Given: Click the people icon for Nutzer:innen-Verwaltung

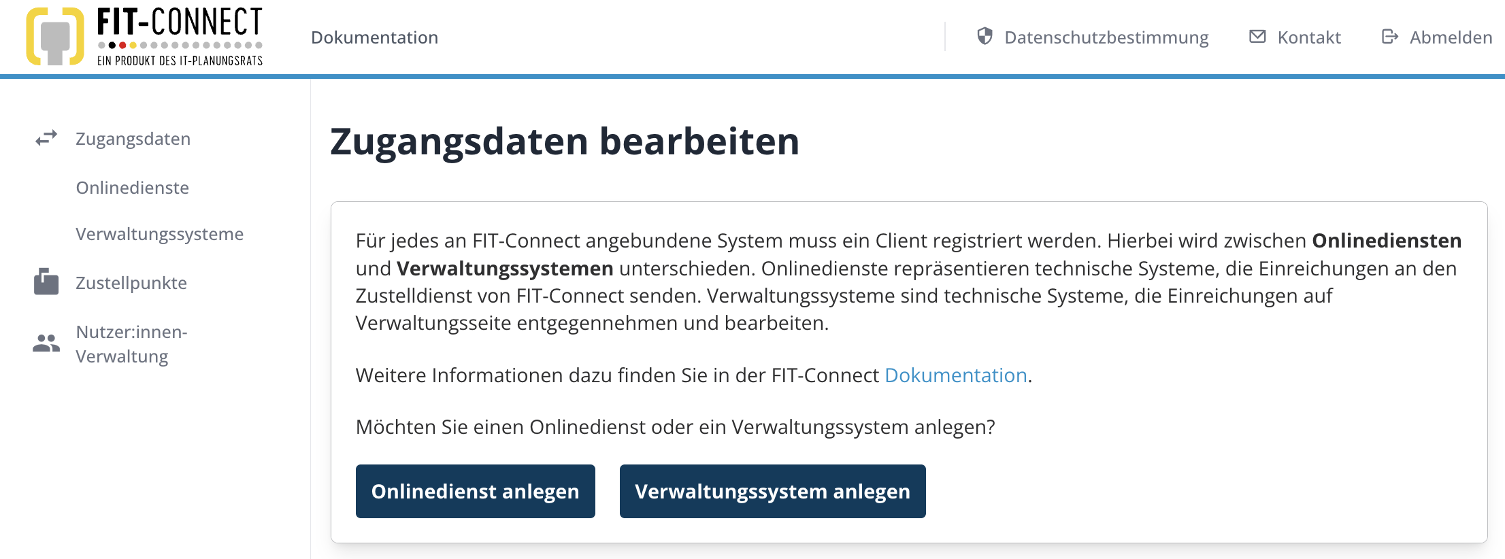Looking at the screenshot, I should [x=46, y=343].
